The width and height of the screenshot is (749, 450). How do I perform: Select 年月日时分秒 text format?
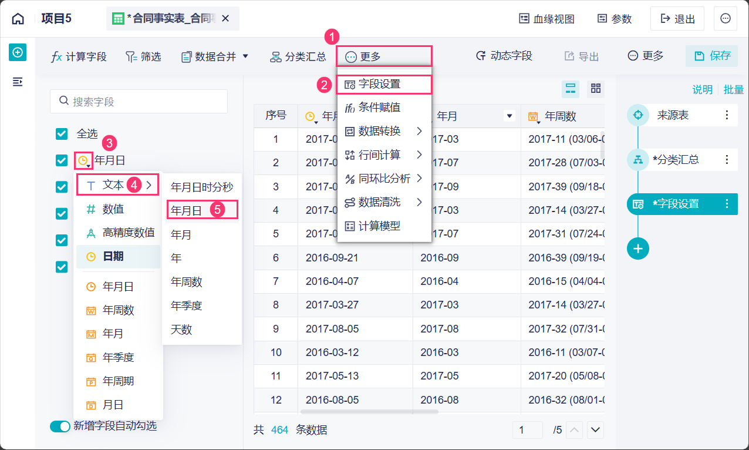coord(202,187)
